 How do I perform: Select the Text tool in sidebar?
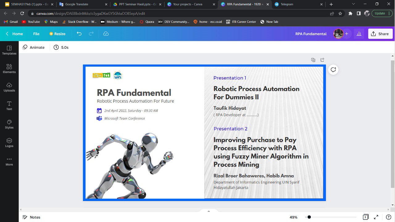tap(9, 105)
